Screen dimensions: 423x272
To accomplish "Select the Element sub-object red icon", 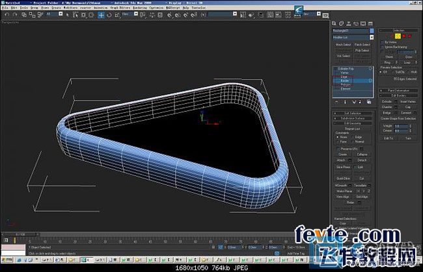I will (x=410, y=36).
